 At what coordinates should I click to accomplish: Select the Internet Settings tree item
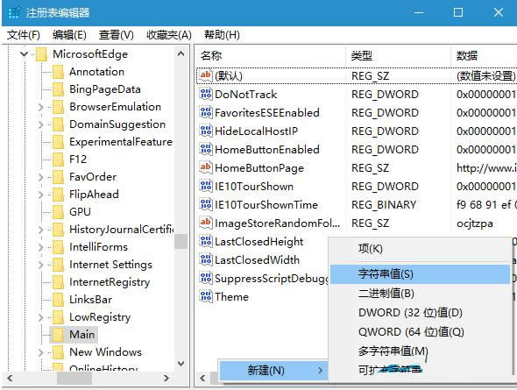[110, 265]
